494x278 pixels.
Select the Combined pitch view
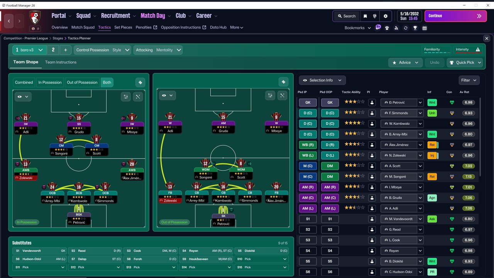[24, 82]
